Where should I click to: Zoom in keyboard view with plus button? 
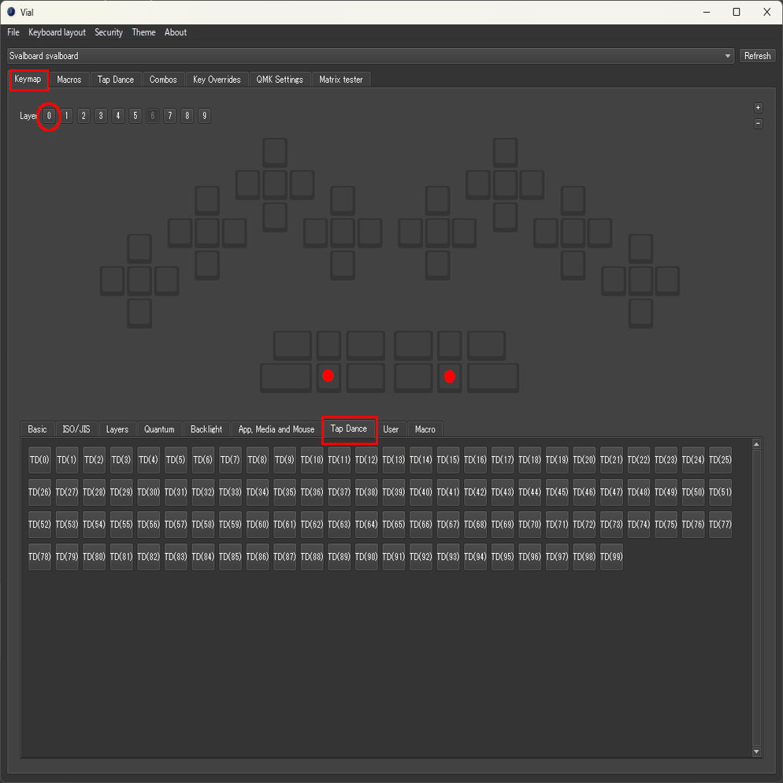point(758,108)
